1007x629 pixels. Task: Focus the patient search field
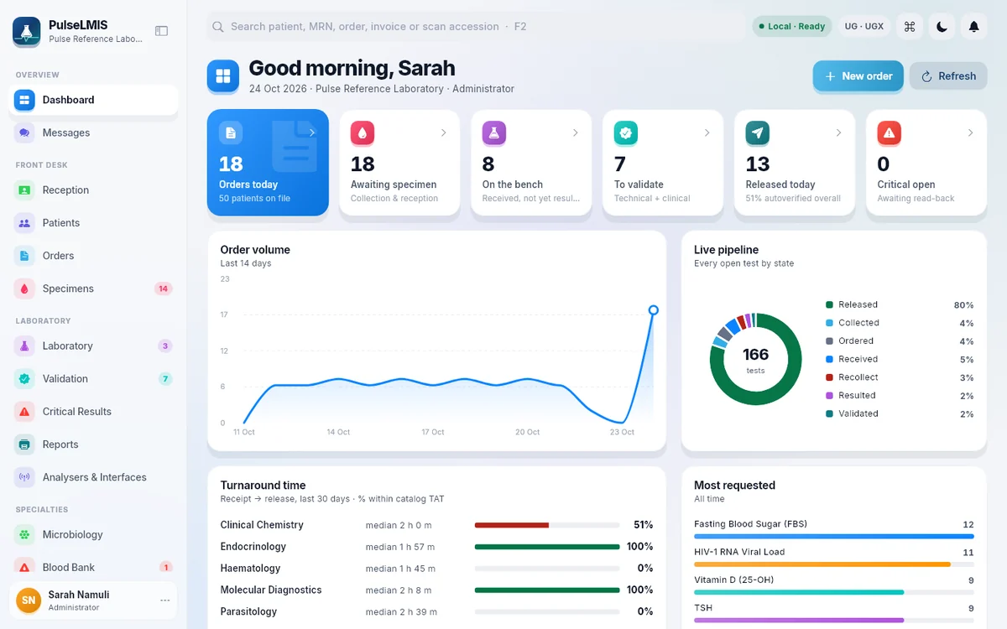[476, 27]
